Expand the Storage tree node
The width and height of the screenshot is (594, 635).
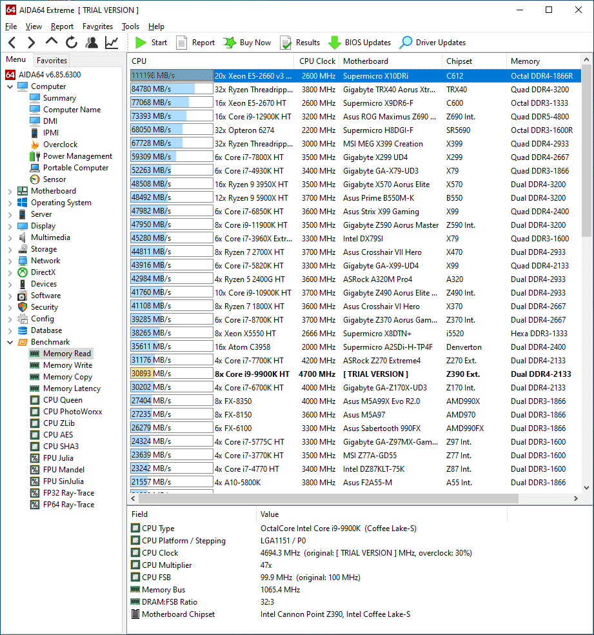(10, 250)
